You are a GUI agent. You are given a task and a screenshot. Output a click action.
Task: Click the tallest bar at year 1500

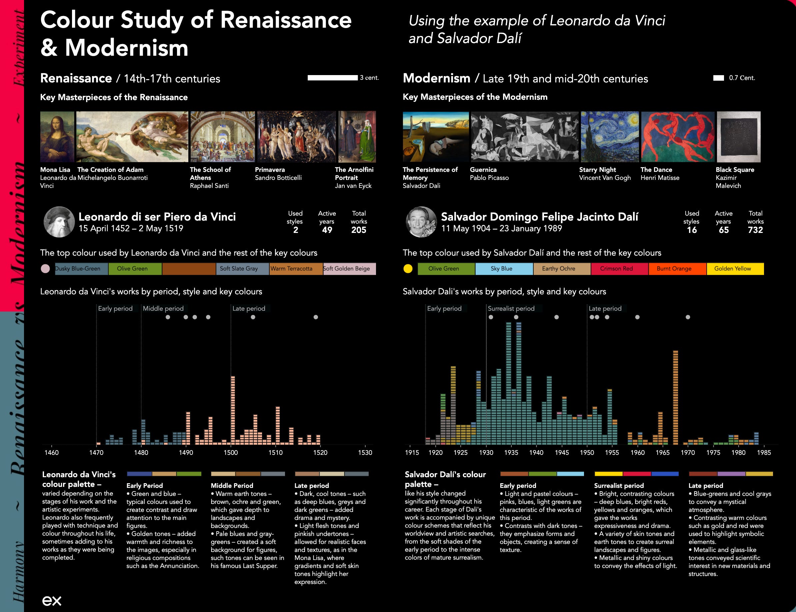point(233,410)
